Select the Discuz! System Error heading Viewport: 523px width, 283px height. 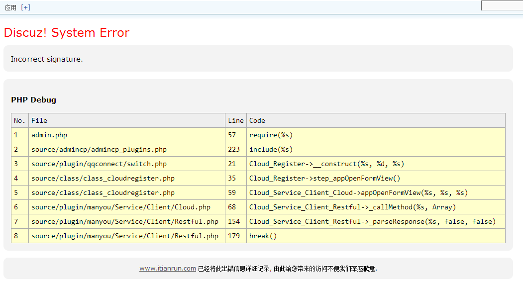[x=66, y=33]
